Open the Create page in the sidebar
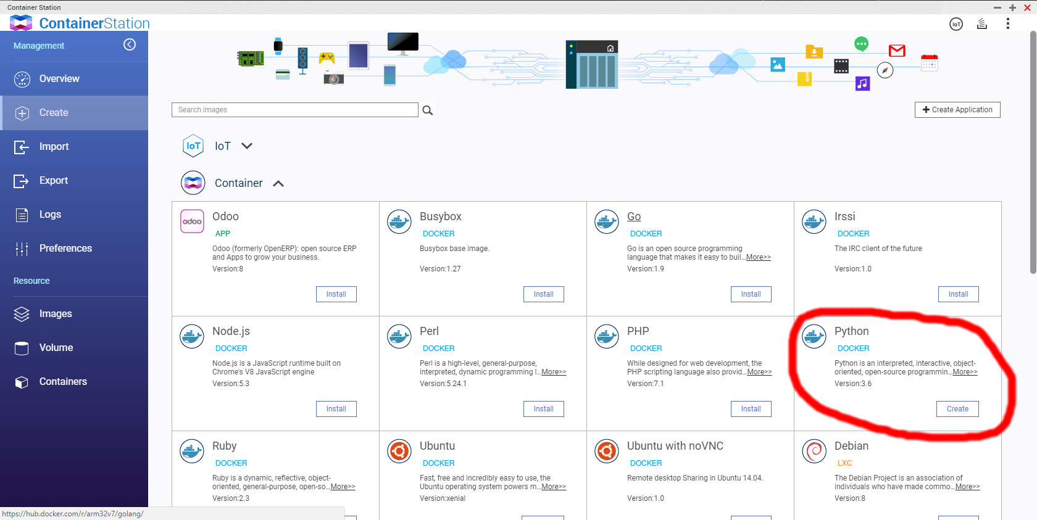Image resolution: width=1037 pixels, height=520 pixels. click(x=74, y=113)
